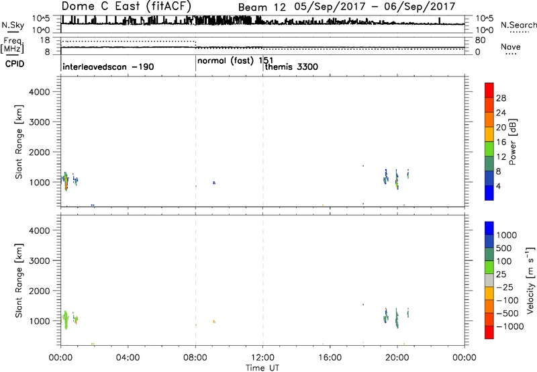Click the blue swatch below 4 dB
Screen dimensions: 537x372
coord(489,193)
